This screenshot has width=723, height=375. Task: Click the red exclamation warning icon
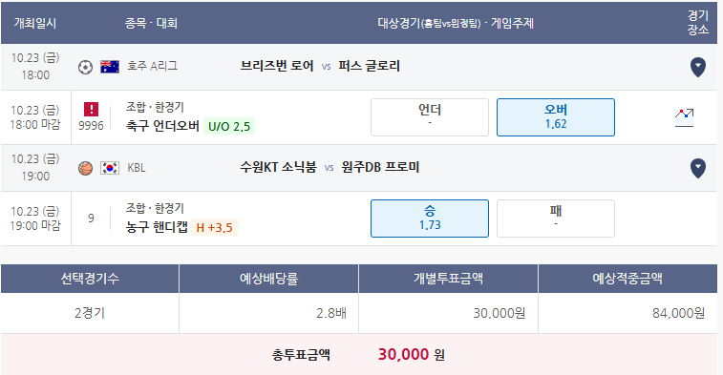pyautogui.click(x=92, y=109)
